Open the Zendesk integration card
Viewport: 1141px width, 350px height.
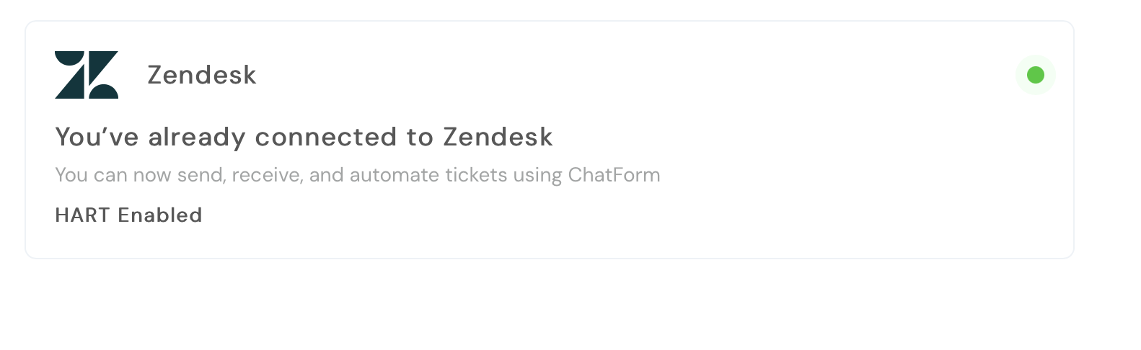pyautogui.click(x=550, y=140)
